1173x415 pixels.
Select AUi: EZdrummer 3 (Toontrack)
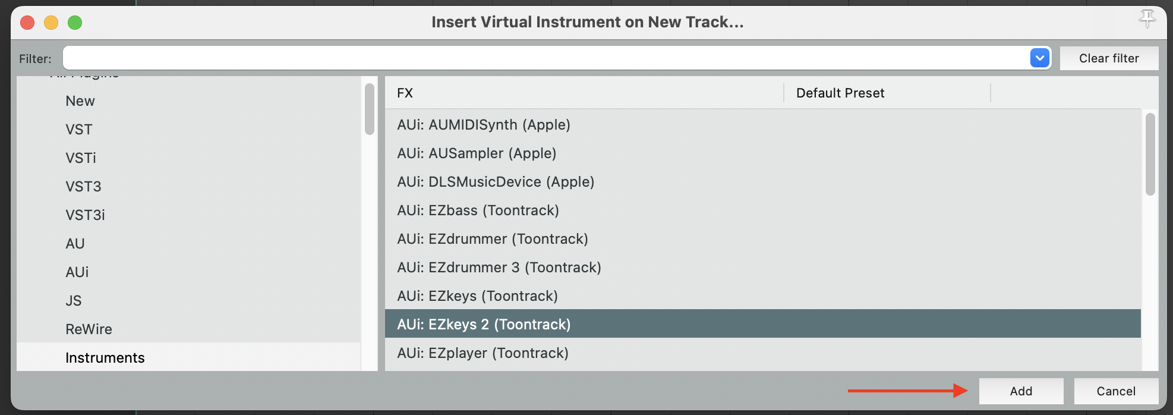pos(499,268)
